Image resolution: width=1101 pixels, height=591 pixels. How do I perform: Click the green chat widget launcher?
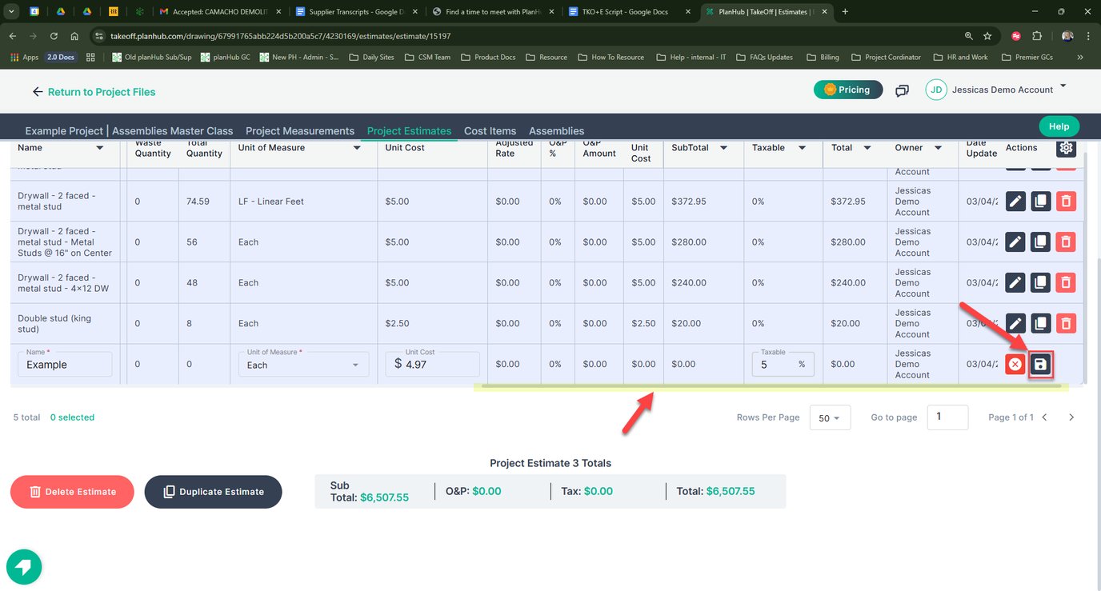click(x=24, y=567)
